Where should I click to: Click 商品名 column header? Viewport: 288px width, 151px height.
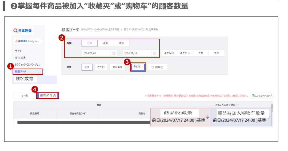(142, 114)
